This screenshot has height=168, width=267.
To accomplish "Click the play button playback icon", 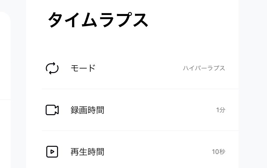I will click(52, 152).
